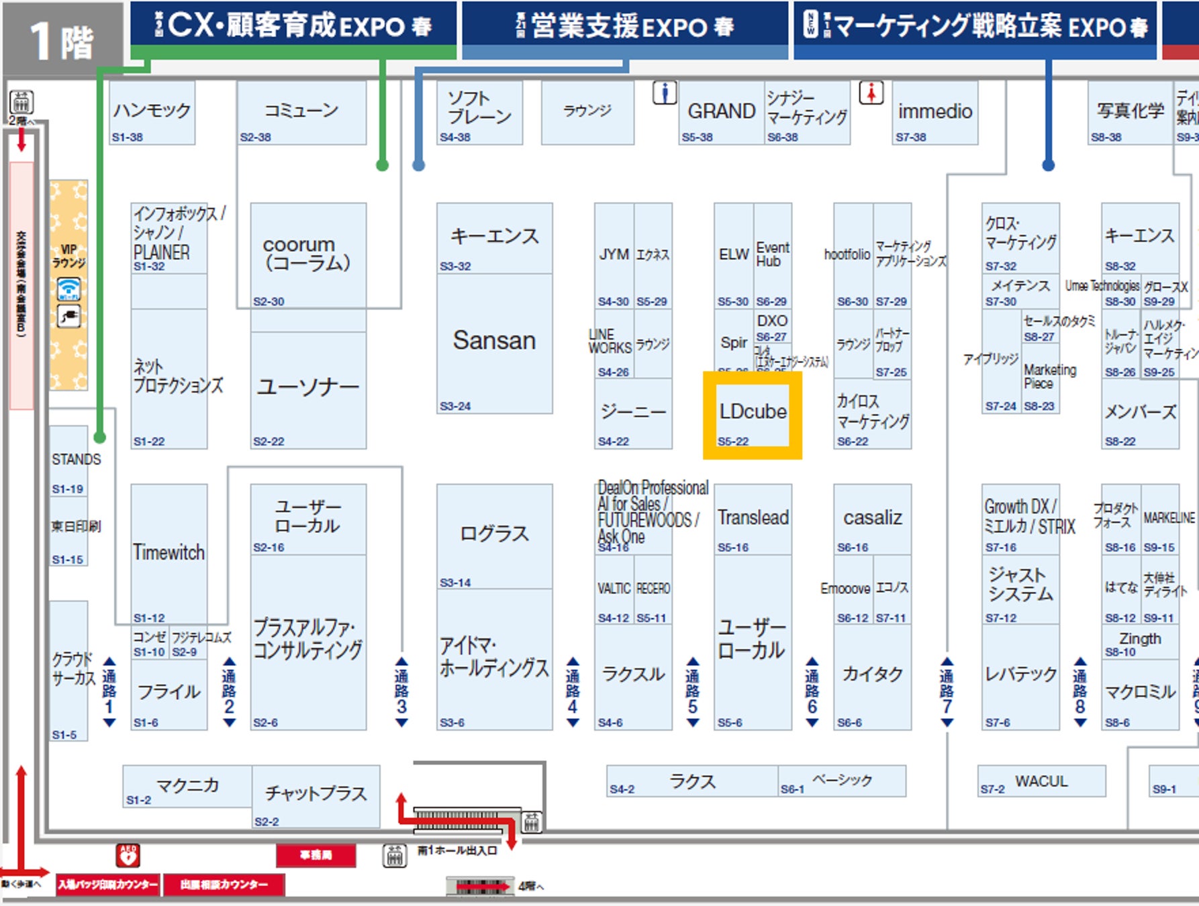Select the VIPラウンジ area

(x=68, y=285)
